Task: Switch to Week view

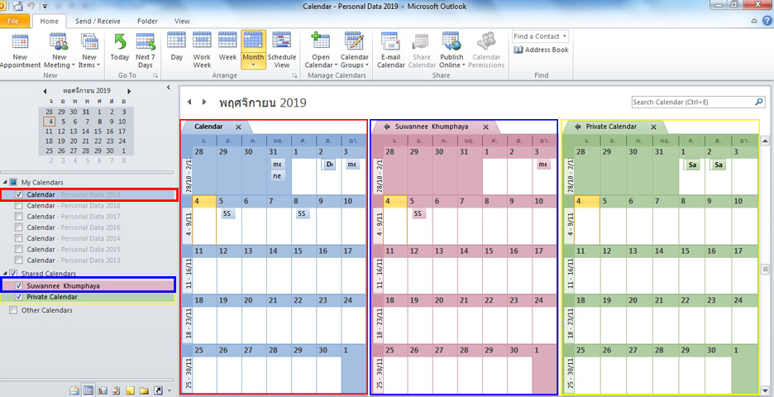Action: (227, 47)
